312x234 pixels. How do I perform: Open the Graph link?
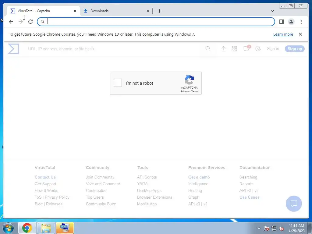point(194,197)
